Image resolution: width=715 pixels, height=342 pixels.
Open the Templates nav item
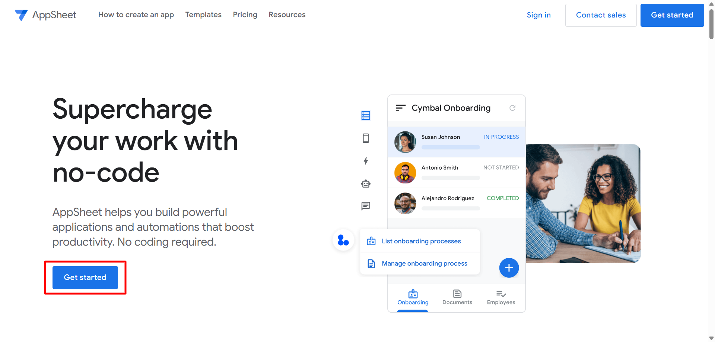[x=203, y=15]
